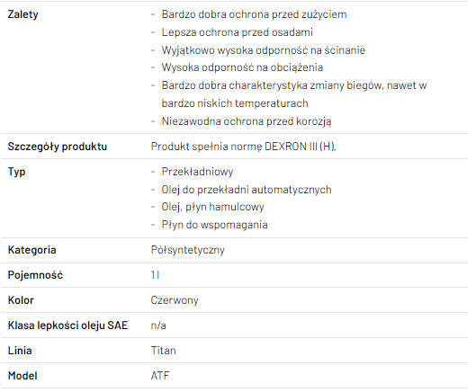Click 'Olej, płyn hamulcowy' entry

[x=212, y=207]
